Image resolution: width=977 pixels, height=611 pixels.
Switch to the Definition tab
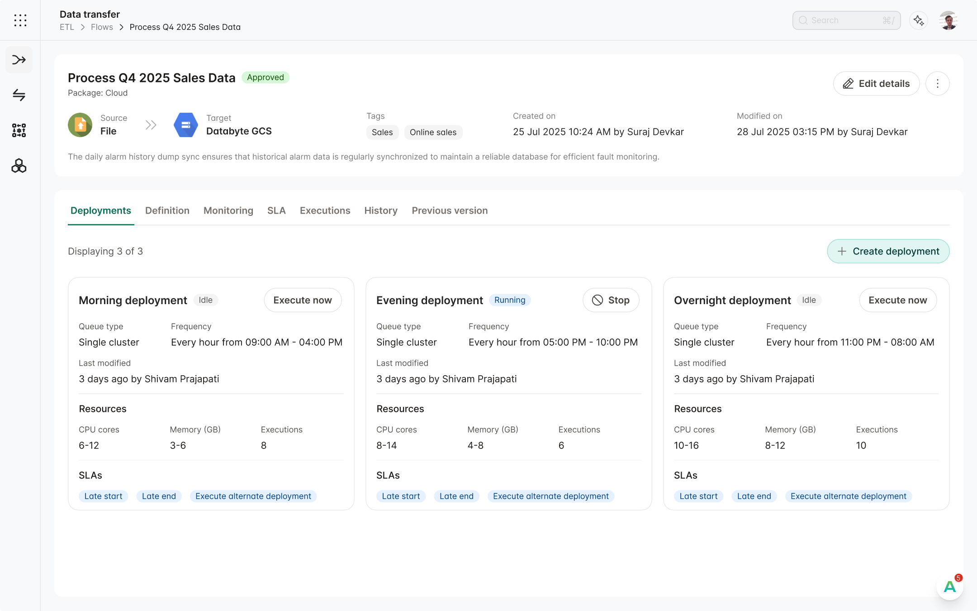[x=167, y=210]
